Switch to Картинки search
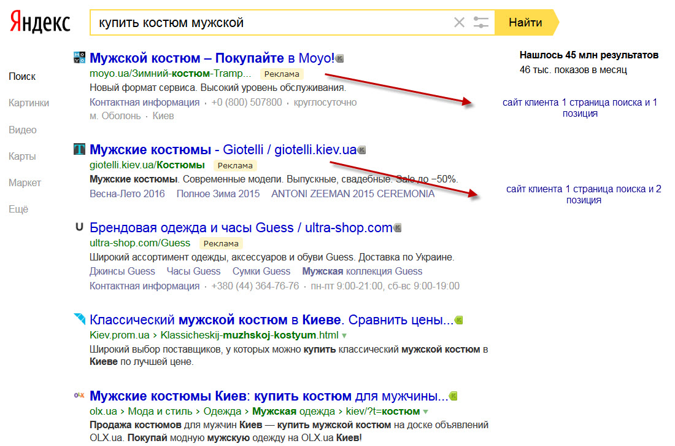This screenshot has height=446, width=675. click(29, 103)
